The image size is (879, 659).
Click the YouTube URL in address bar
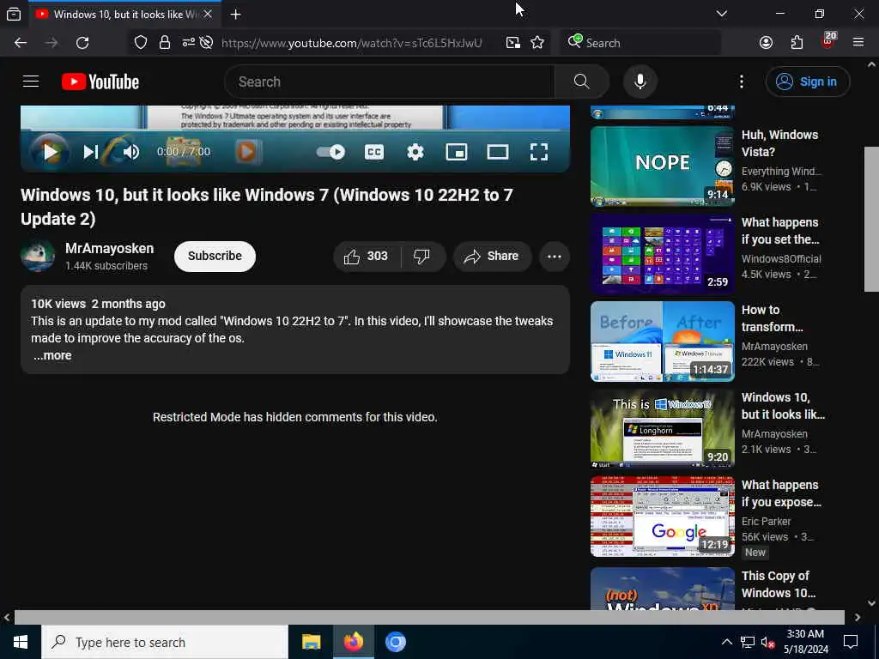(351, 43)
